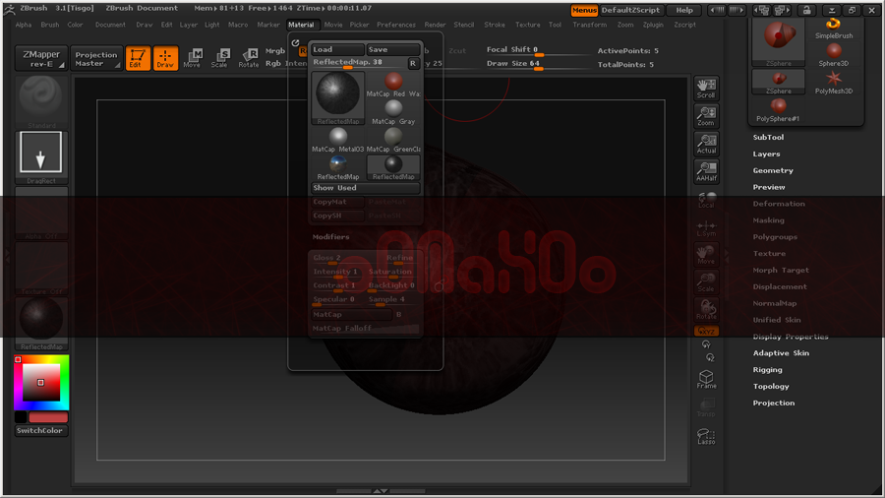This screenshot has width=885, height=498.
Task: Choose the Sphere3D tool
Action: coord(834,55)
